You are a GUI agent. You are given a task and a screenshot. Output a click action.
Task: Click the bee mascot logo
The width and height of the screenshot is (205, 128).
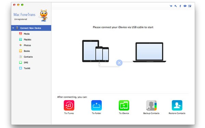43,16
